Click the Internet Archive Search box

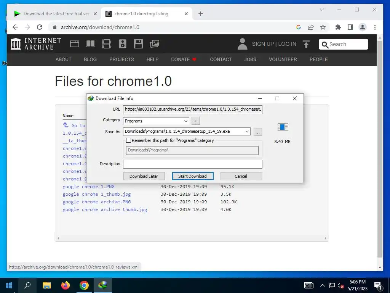coord(343,44)
